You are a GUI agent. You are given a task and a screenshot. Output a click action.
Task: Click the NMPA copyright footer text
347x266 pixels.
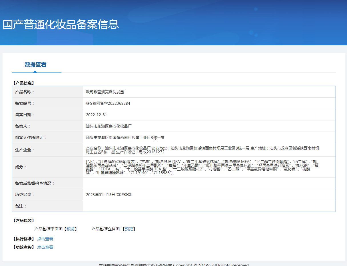tap(174, 265)
